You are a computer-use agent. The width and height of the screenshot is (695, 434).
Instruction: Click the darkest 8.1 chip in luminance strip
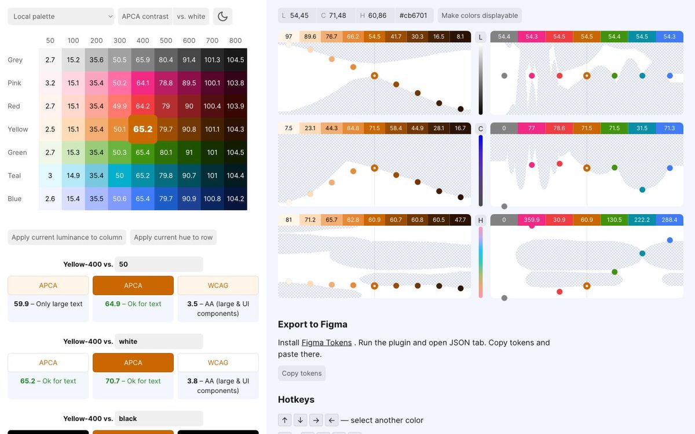pos(460,36)
